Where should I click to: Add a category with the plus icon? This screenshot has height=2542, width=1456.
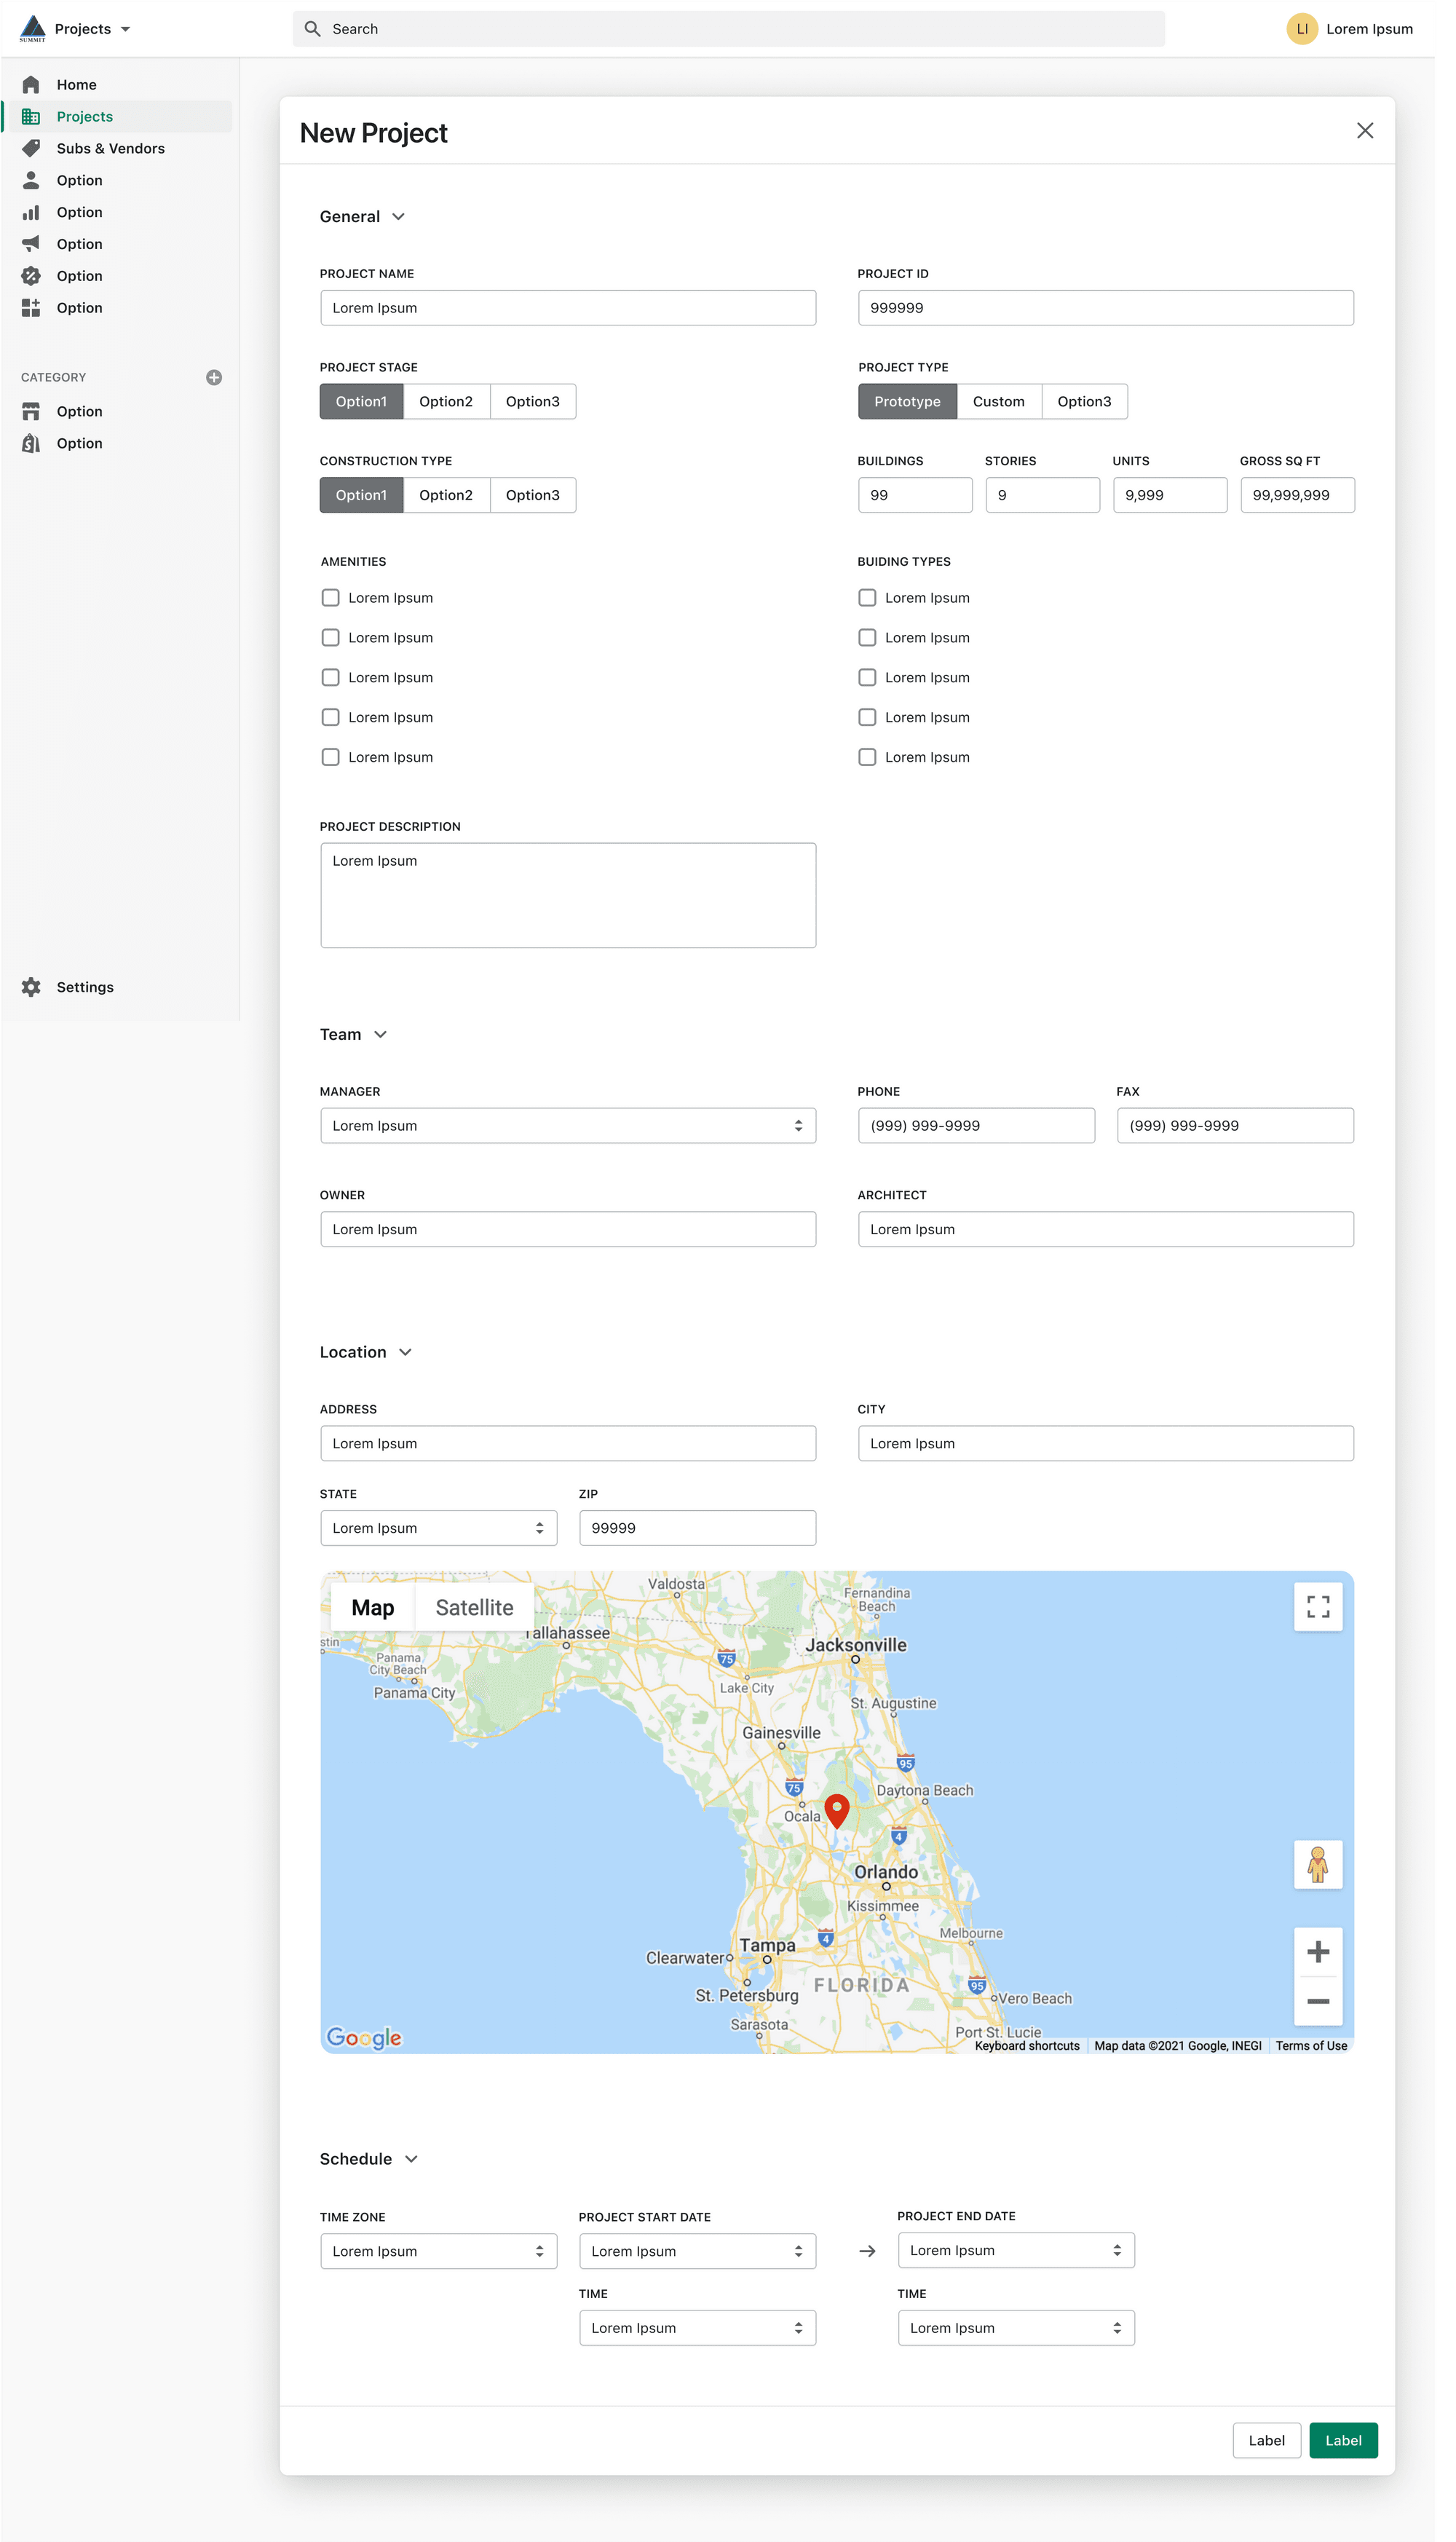[x=214, y=378]
